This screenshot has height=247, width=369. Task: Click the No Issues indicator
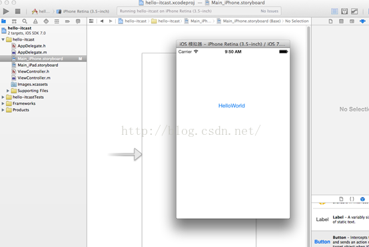[269, 11]
